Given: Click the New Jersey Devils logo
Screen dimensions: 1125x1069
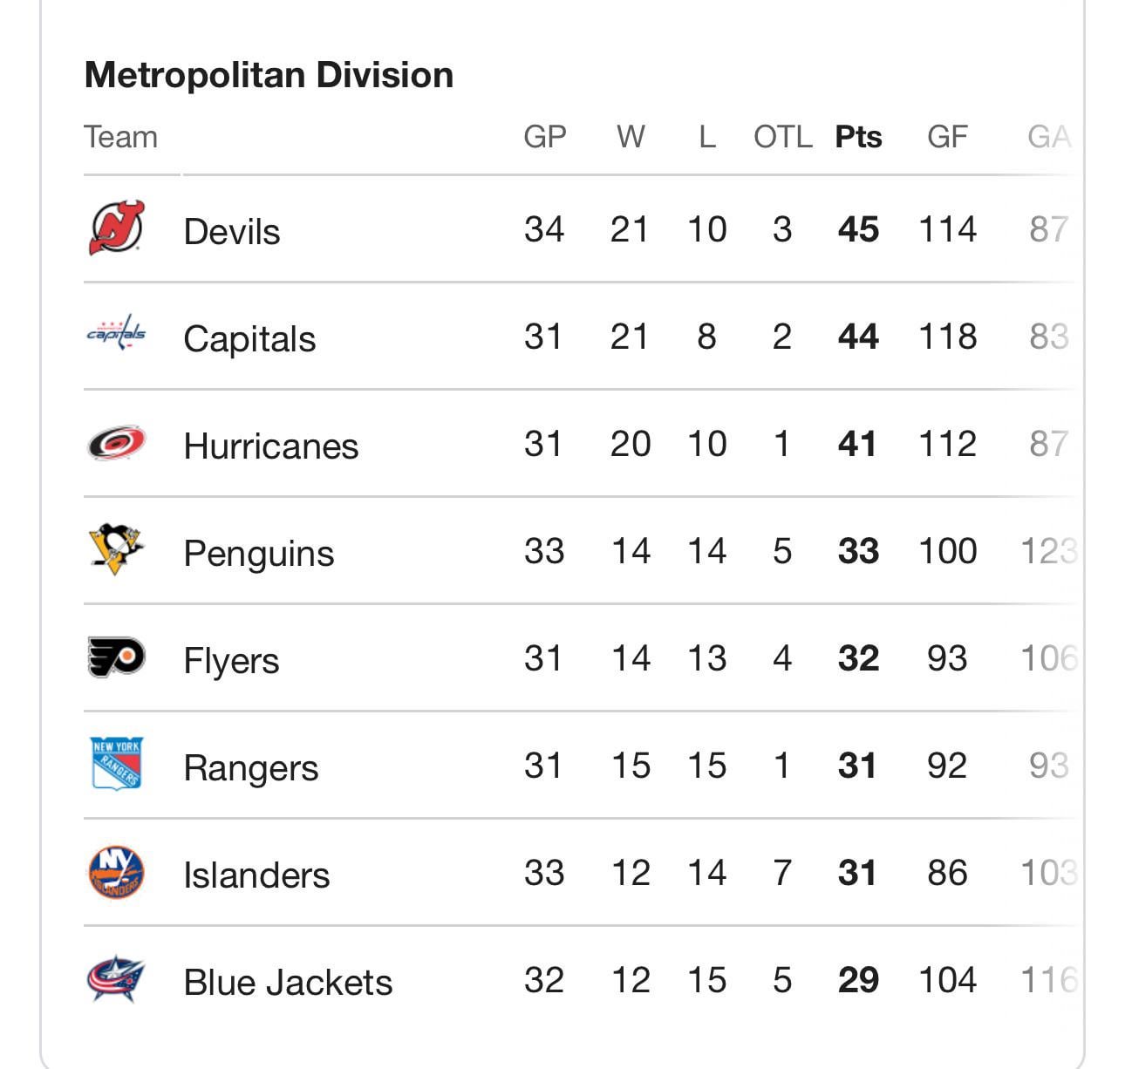Looking at the screenshot, I should pos(116,228).
